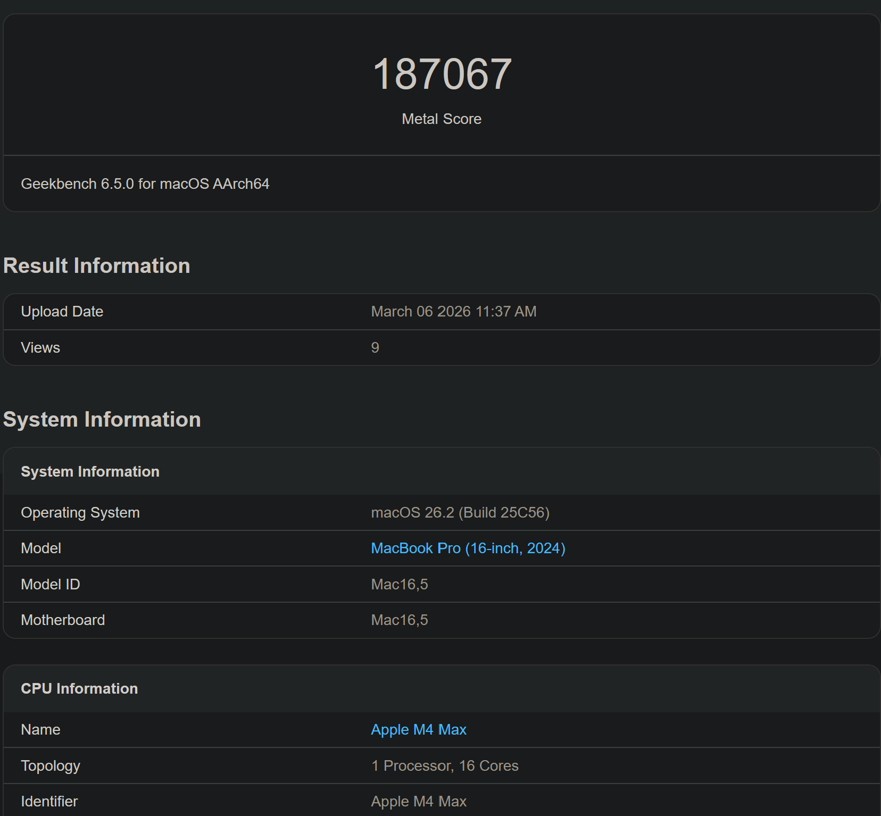The image size is (881, 816).
Task: Click the Topology row label
Action: 50,766
